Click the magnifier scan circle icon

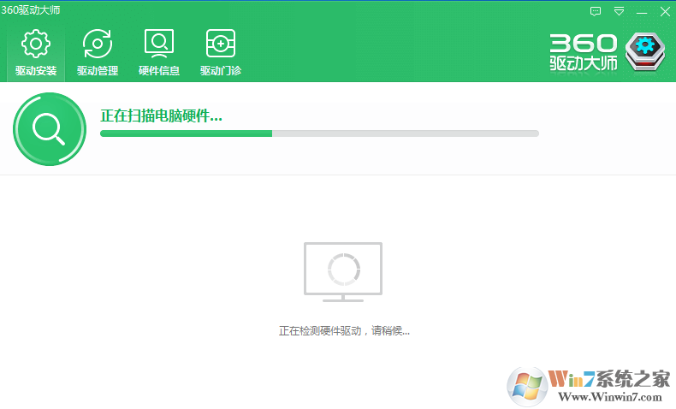[x=50, y=129]
